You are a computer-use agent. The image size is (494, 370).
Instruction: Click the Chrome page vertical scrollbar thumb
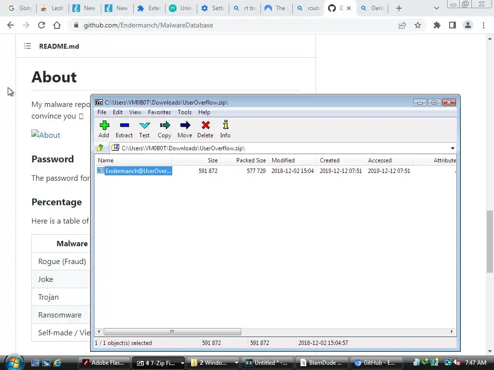click(490, 242)
